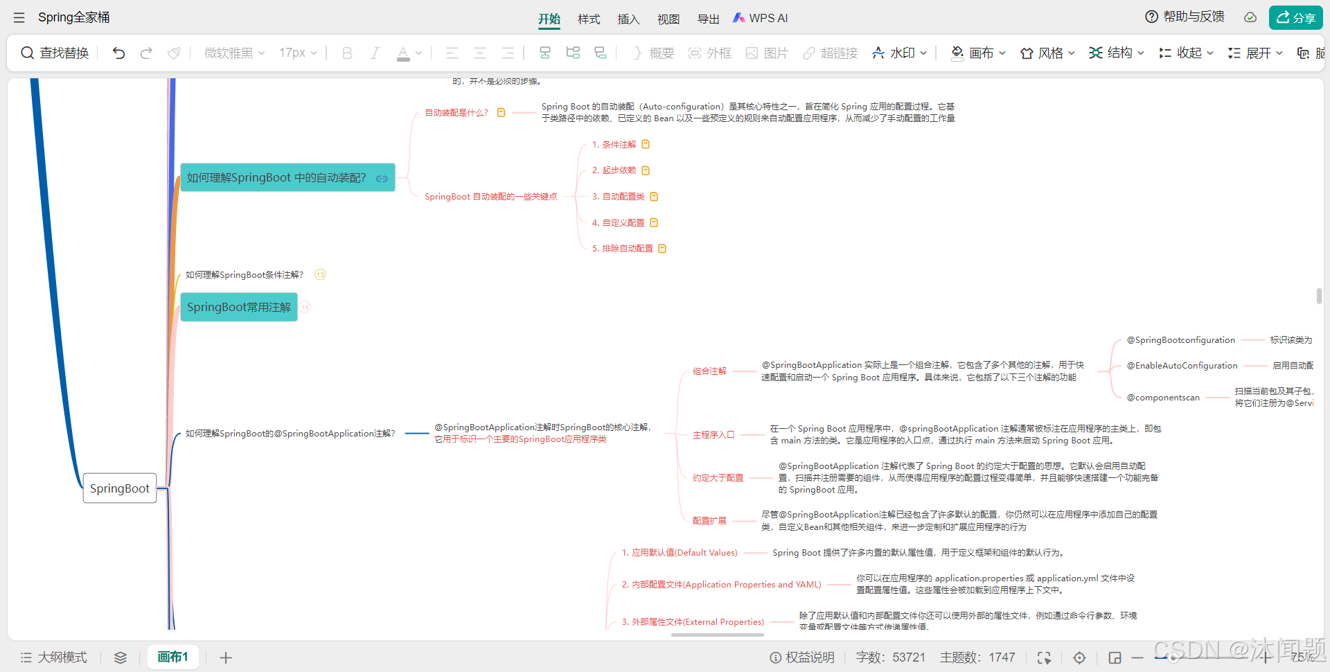Select 主程序入口 node

(713, 435)
